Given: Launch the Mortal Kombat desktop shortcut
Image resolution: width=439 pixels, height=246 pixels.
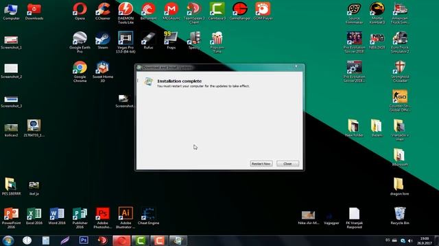Looking at the screenshot, I should coord(377,13).
